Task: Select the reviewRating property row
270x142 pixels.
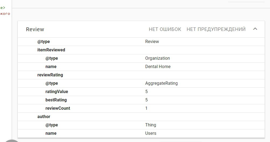Action: 141,75
